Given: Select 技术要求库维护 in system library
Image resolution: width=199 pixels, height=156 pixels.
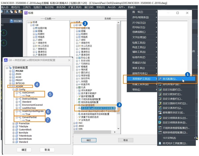Looking at the screenshot, I should [x=89, y=93].
